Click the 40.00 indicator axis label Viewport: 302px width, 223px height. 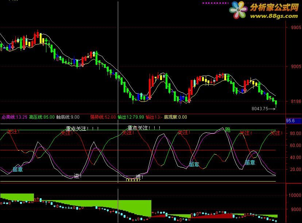pos(296,157)
